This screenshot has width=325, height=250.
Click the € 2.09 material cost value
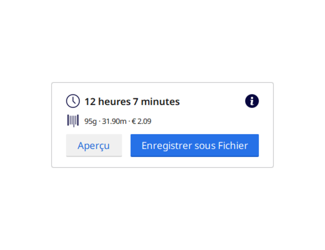[141, 121]
